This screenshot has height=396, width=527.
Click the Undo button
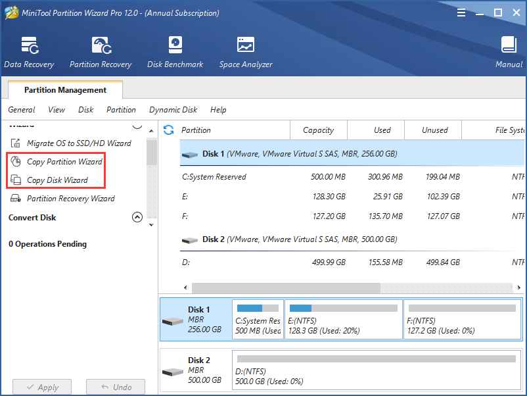coord(116,387)
